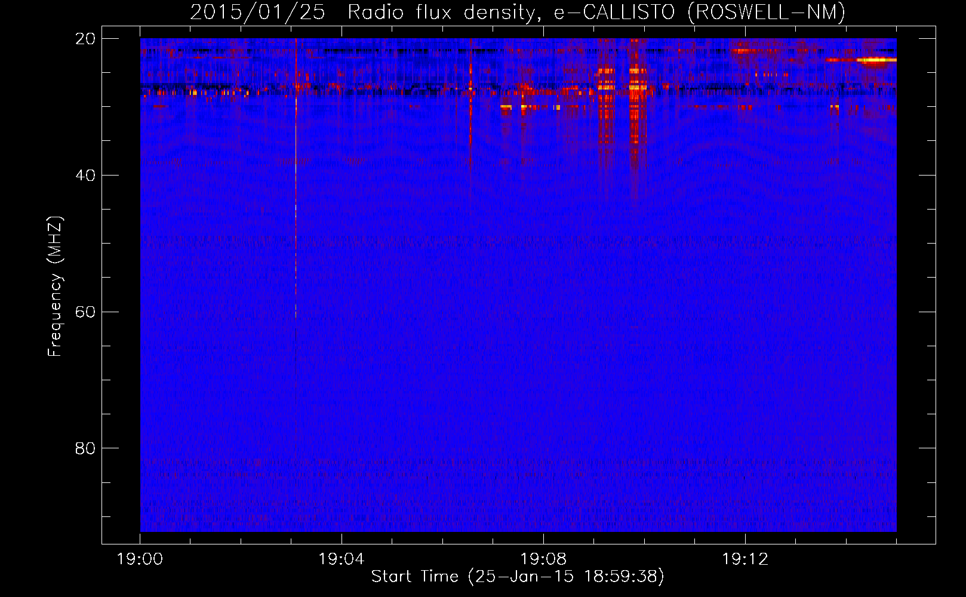Click the 'Start Time (25-Jan-15 18:59:38)' label
The height and width of the screenshot is (597, 966).
click(x=518, y=577)
